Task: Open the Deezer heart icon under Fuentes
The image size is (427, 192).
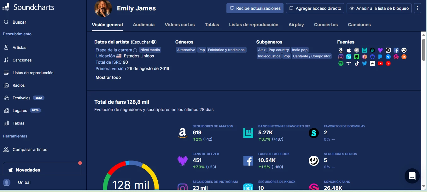Action: 380,50
